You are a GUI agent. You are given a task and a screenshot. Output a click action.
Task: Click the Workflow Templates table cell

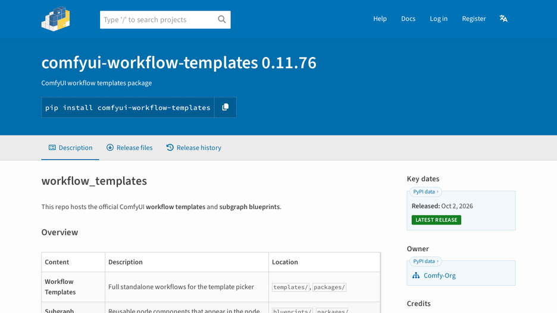(73, 287)
